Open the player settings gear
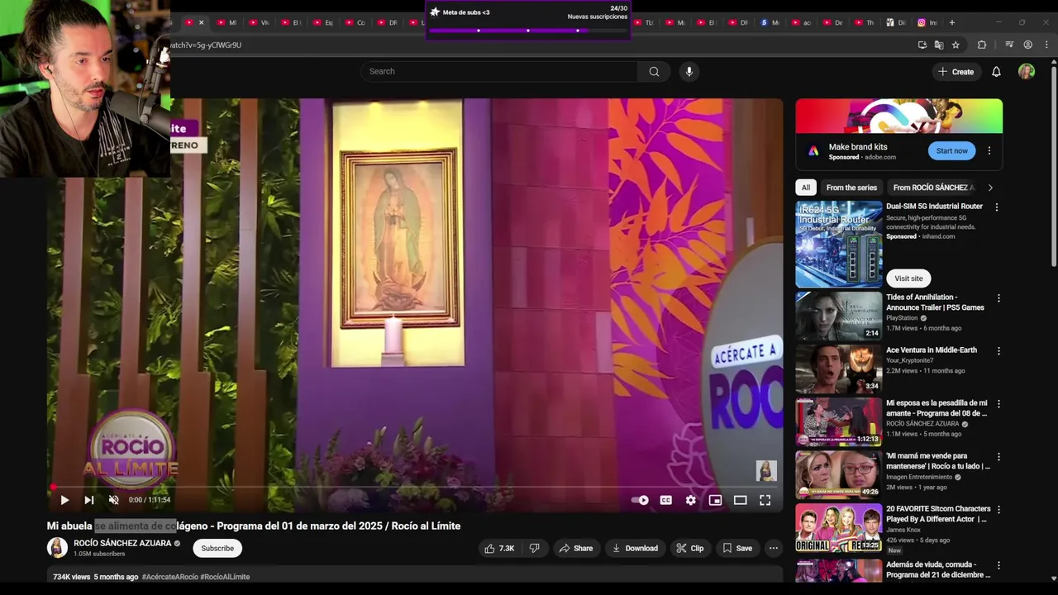 click(691, 500)
